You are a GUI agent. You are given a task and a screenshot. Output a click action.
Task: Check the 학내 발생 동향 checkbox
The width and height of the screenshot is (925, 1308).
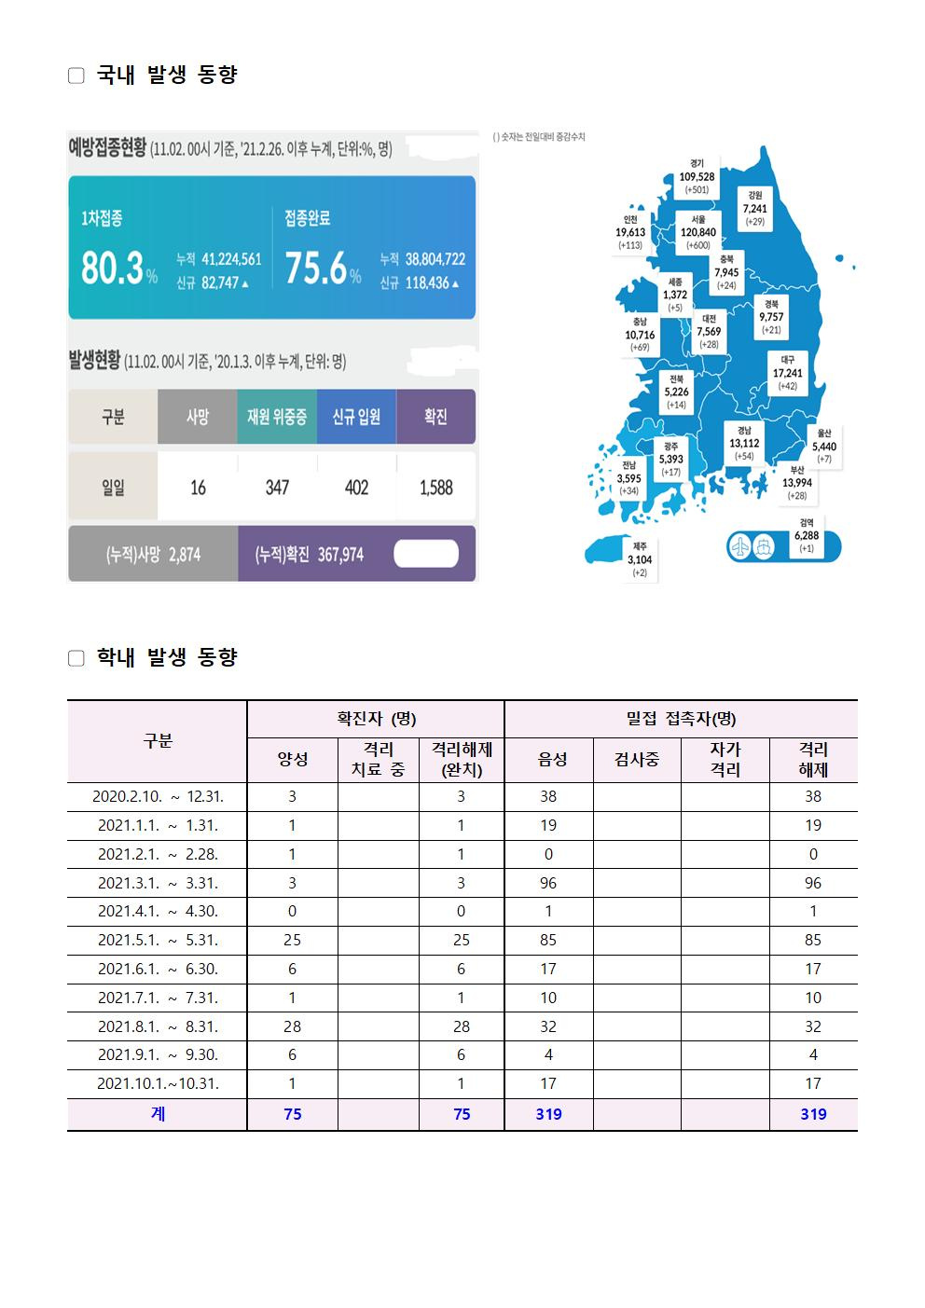click(76, 658)
